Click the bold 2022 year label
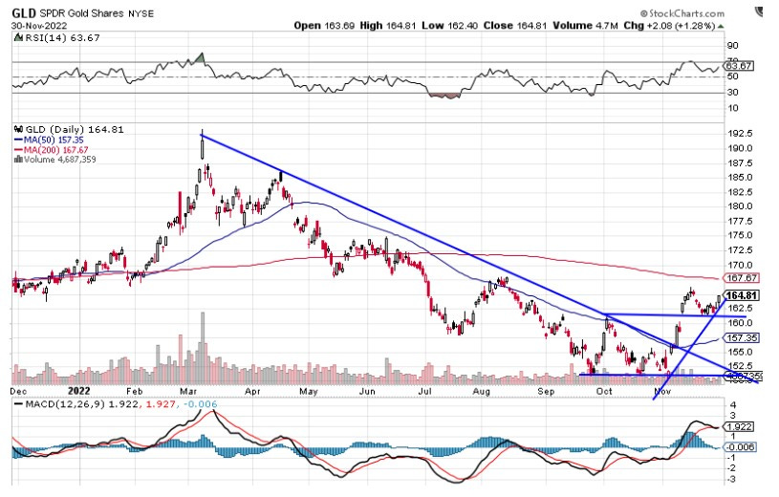Screen dimensions: 779x497 (x=78, y=391)
